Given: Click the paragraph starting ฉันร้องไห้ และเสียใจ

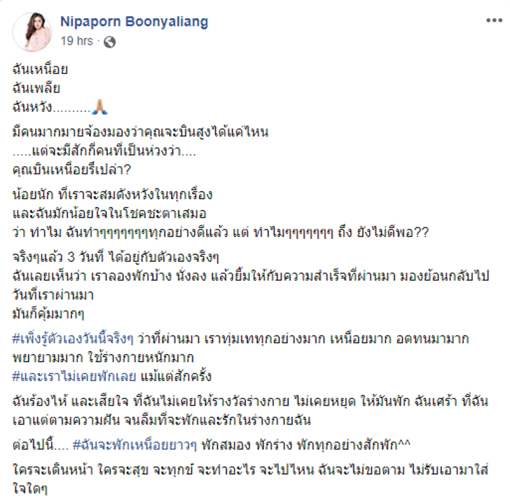Looking at the screenshot, I should 250,411.
